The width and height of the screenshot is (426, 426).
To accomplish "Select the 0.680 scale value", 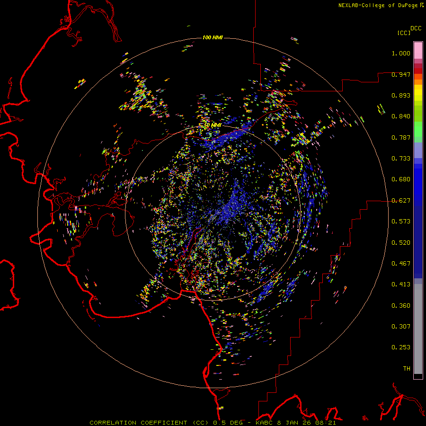I will click(401, 179).
